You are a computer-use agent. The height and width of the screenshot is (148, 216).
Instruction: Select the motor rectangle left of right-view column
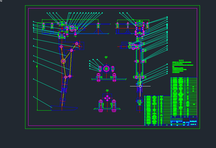point(124,47)
